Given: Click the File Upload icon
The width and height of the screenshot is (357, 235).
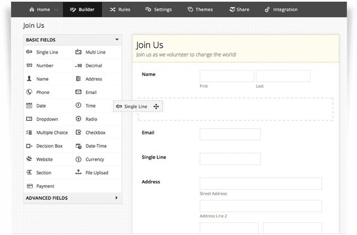Looking at the screenshot, I should (x=79, y=172).
